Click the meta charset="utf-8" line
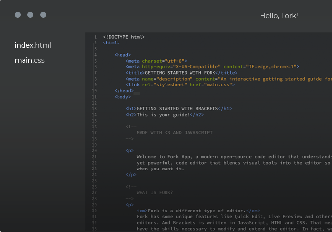Image resolution: width=332 pixels, height=232 pixels. [156, 61]
